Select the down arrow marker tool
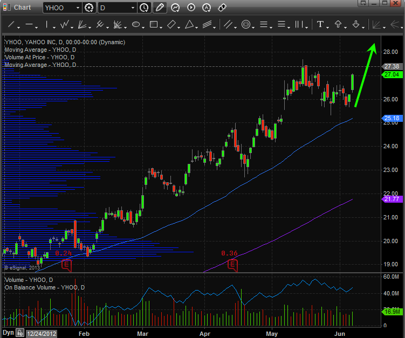 click(x=356, y=25)
